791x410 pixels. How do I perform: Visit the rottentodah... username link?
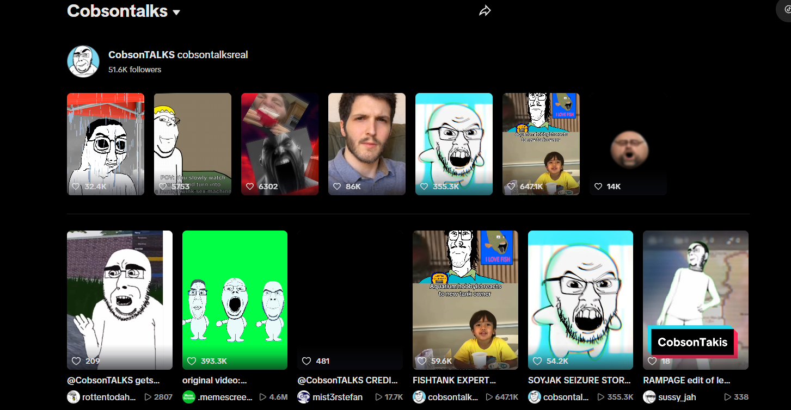point(109,397)
